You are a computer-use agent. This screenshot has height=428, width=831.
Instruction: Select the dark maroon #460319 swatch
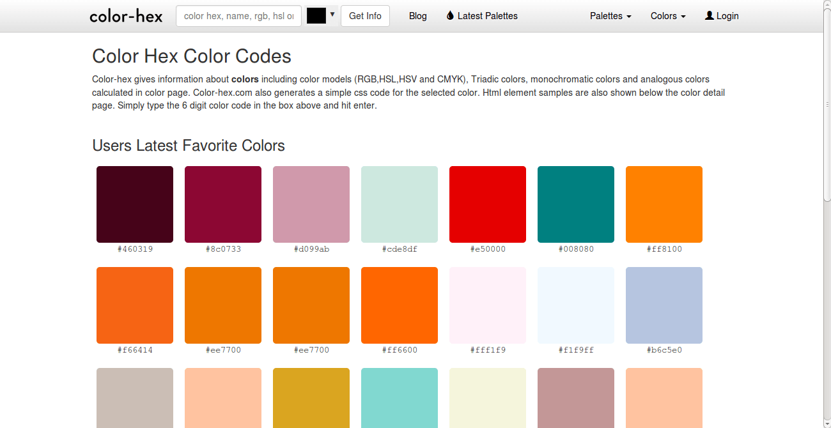point(135,204)
